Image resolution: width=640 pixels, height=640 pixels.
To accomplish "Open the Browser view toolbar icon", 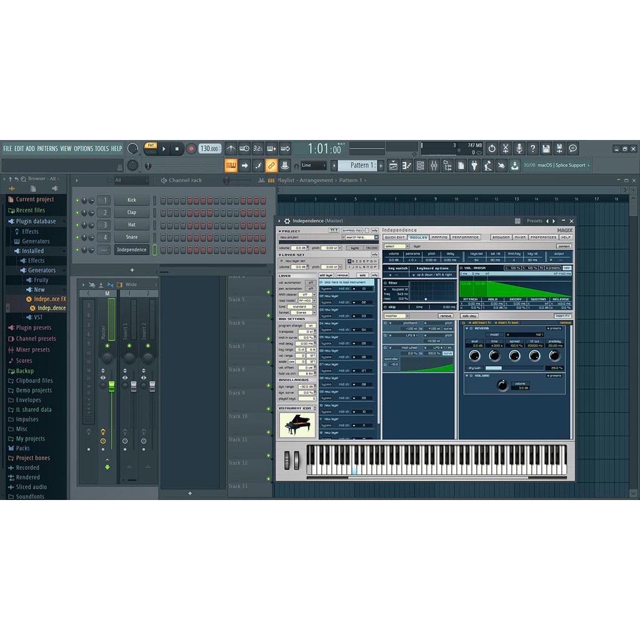I will [x=447, y=165].
